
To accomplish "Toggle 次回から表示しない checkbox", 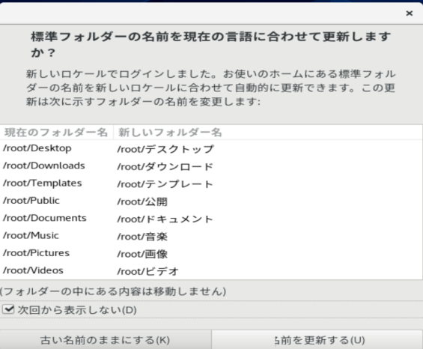I will point(8,309).
